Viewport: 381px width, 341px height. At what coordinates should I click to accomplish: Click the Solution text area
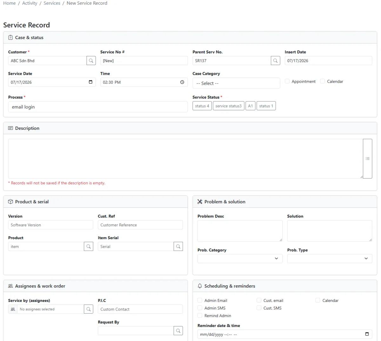330,231
